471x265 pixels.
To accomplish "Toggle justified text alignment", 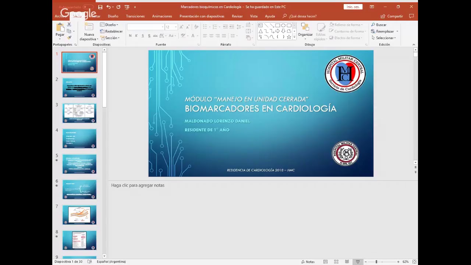I will [x=224, y=36].
